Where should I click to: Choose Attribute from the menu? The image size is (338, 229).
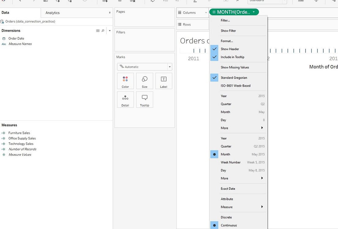[238, 199]
